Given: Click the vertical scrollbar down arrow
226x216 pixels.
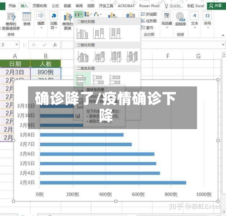Looking at the screenshot, I should click(224, 212).
